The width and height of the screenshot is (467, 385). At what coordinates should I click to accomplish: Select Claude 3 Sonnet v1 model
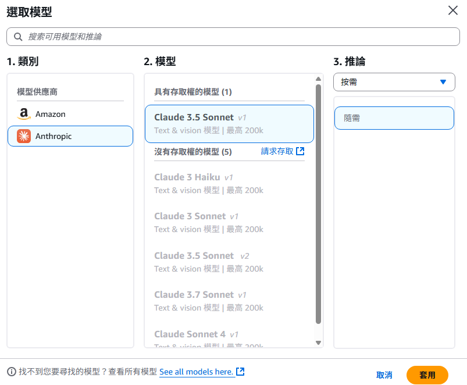[x=229, y=222]
